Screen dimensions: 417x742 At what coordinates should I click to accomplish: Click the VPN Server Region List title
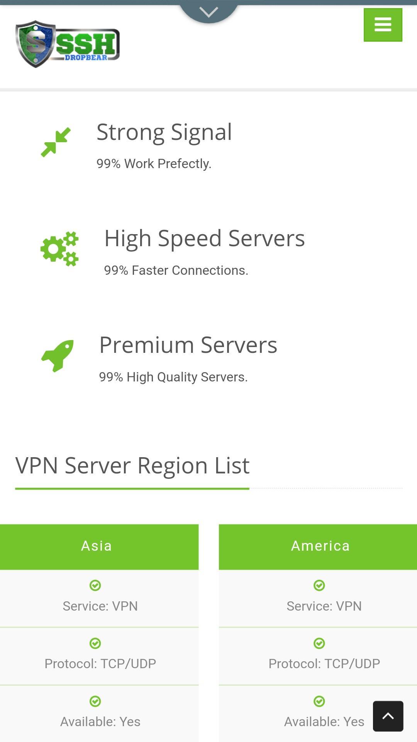point(132,466)
